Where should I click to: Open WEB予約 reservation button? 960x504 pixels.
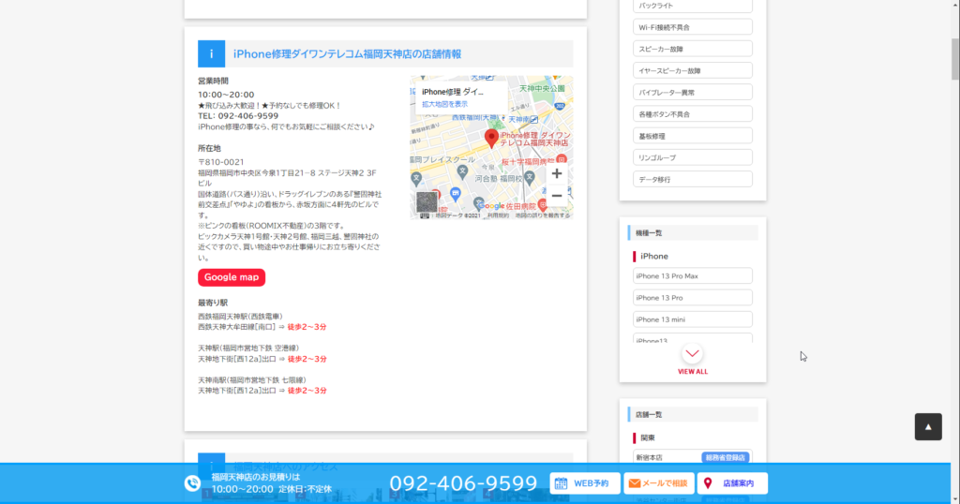[x=585, y=483]
